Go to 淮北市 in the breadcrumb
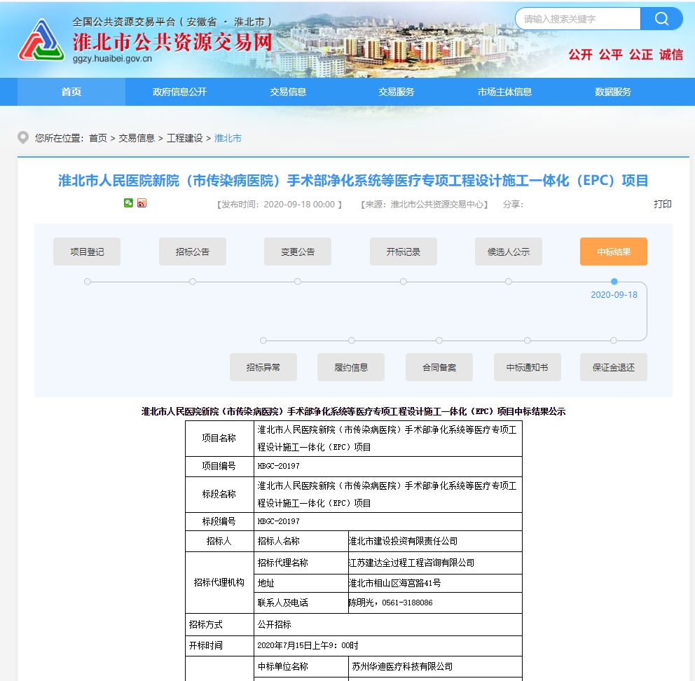Viewport: 695px width, 681px height. [x=228, y=138]
